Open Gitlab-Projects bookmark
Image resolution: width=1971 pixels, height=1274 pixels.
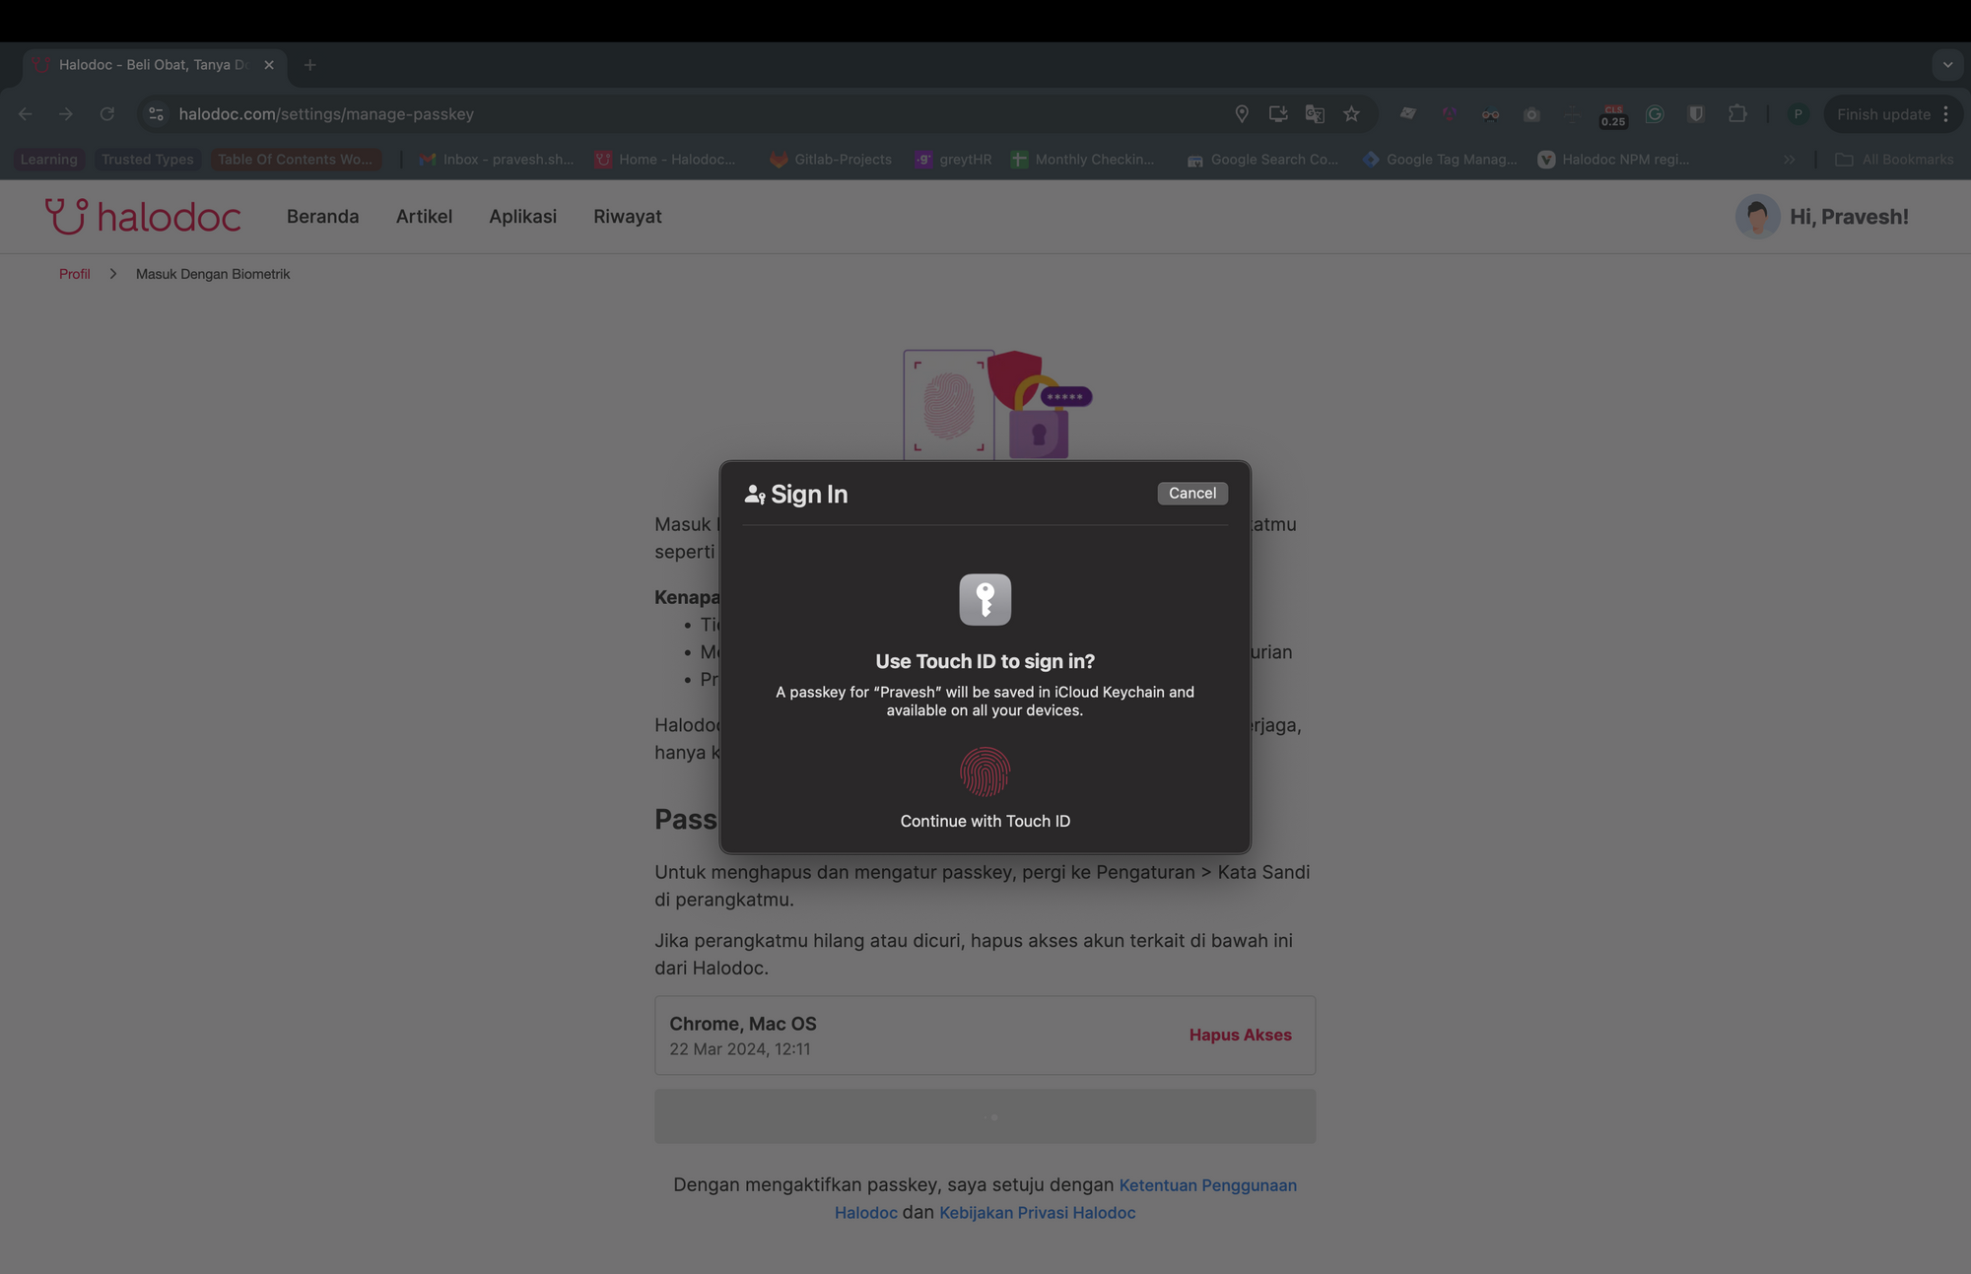(x=831, y=160)
